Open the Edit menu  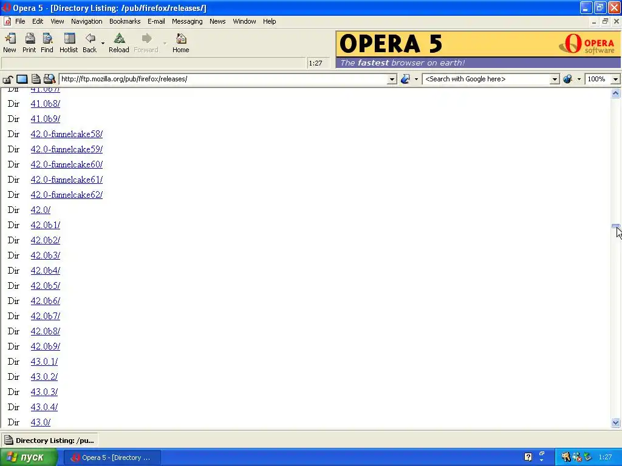click(38, 21)
